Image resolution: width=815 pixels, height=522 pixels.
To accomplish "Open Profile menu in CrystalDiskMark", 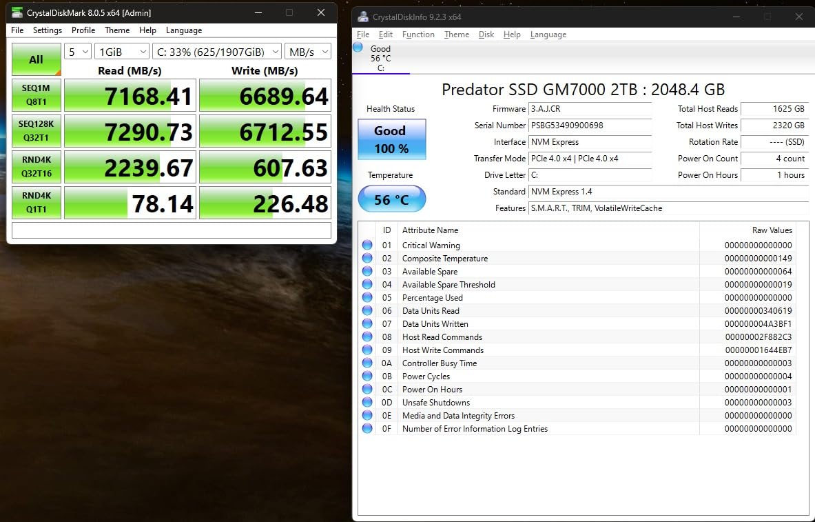I will (x=83, y=30).
